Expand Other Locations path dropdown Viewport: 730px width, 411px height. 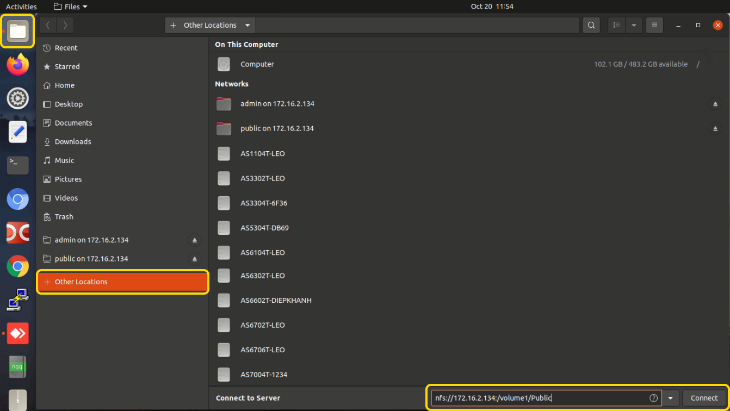248,25
